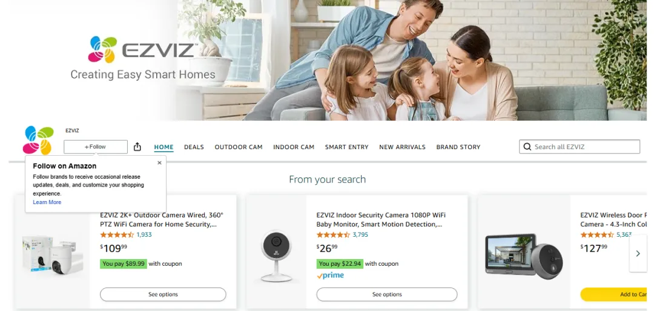The height and width of the screenshot is (311, 654).
Task: Open the SMART ENTRY tab
Action: coord(346,147)
